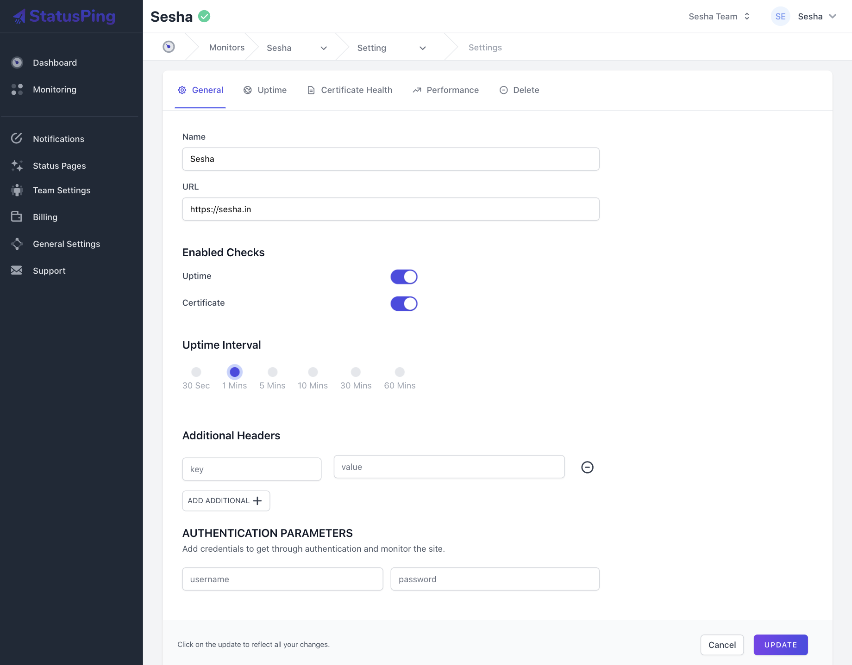
Task: Select the 5 Mins uptime interval
Action: click(273, 372)
